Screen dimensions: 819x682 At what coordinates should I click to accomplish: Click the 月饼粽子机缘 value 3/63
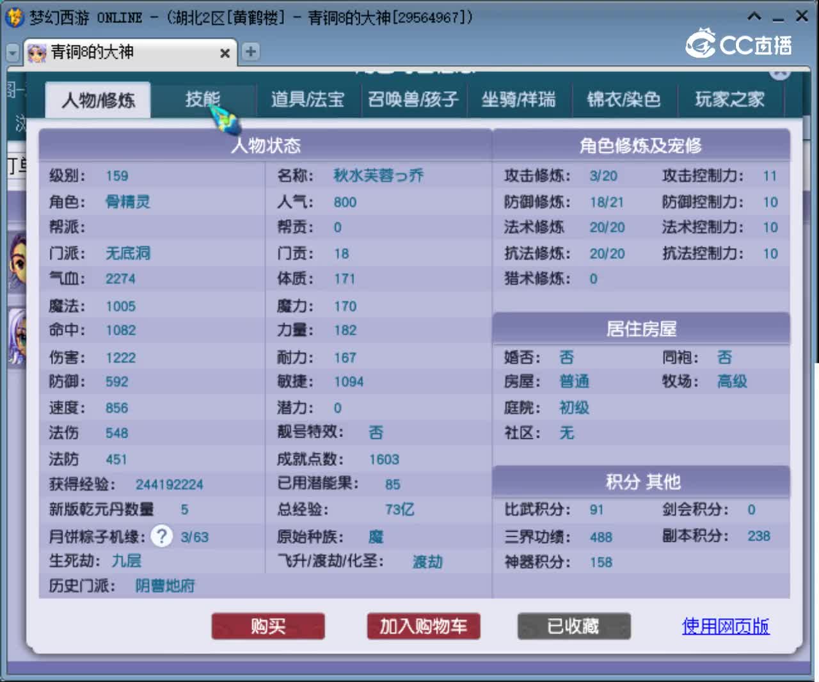[x=195, y=537]
